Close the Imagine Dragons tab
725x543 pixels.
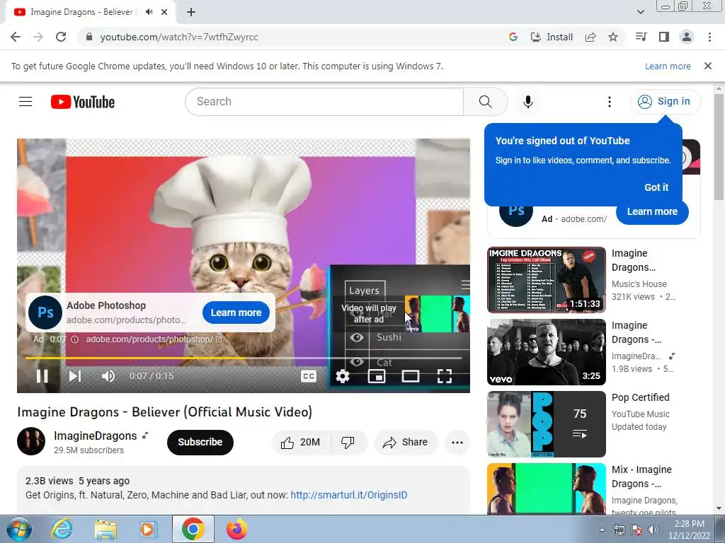164,12
